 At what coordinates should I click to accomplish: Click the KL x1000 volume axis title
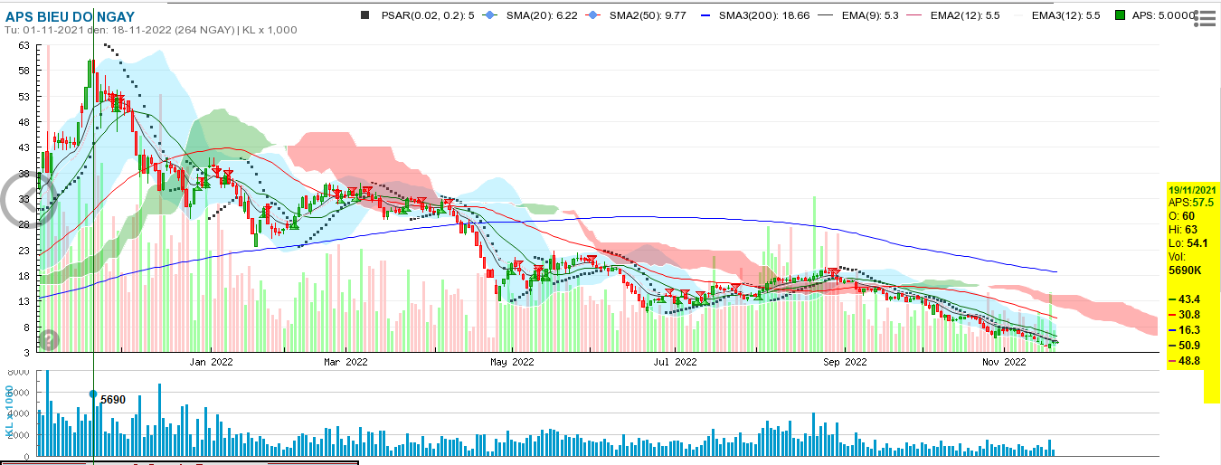pyautogui.click(x=10, y=412)
